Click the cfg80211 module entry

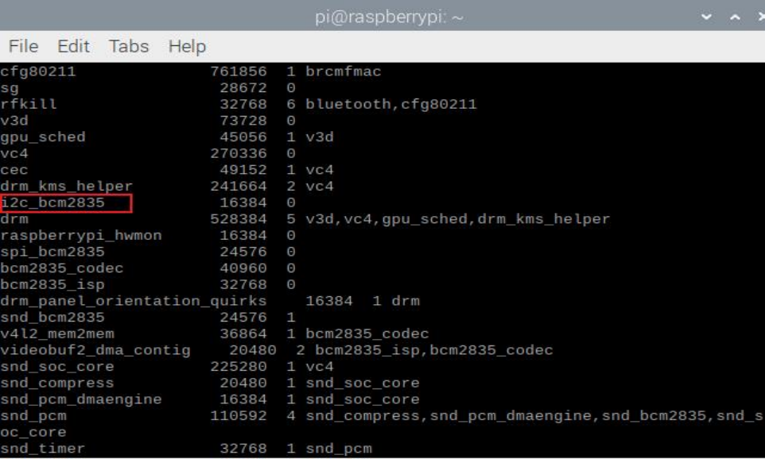38,71
